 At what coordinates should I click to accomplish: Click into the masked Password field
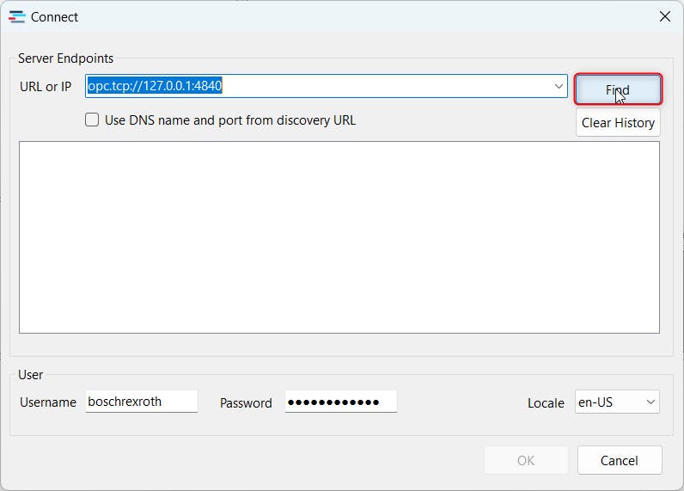click(340, 402)
